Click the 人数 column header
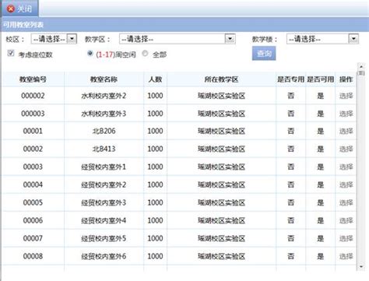This screenshot has height=281, width=369. click(155, 79)
